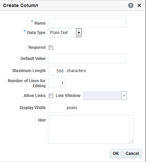Click the Create Column title text
The width and height of the screenshot is (146, 162).
21,5
